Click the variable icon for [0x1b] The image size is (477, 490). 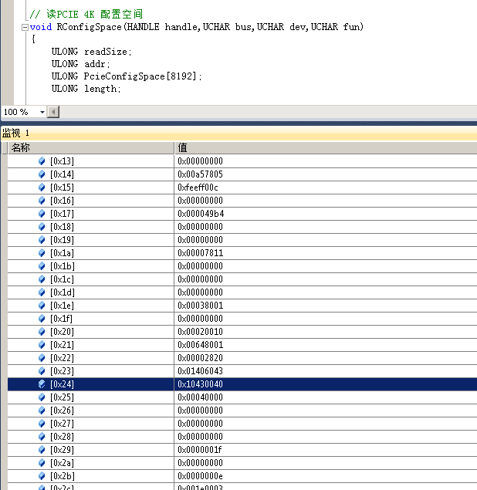[x=42, y=266]
